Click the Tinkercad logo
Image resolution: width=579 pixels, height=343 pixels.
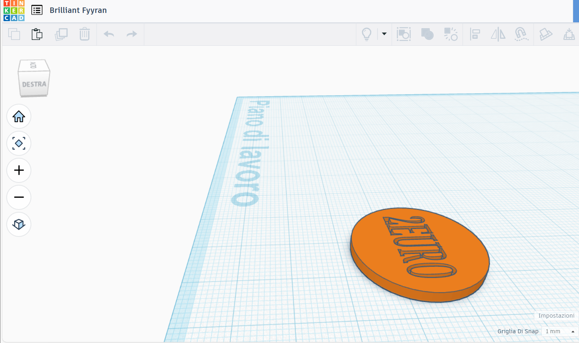[14, 11]
